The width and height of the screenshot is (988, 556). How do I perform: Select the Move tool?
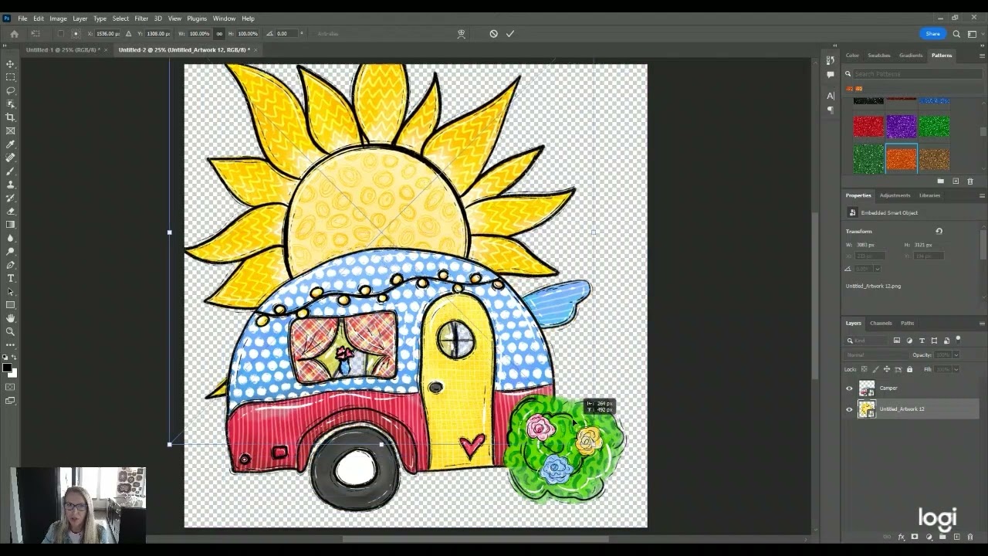pyautogui.click(x=10, y=63)
